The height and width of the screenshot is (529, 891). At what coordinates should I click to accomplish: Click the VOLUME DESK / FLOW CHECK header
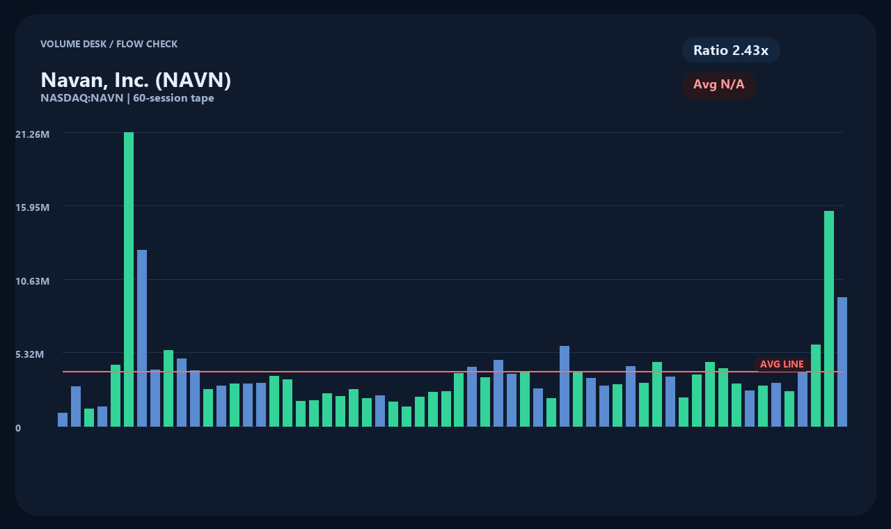[x=109, y=44]
